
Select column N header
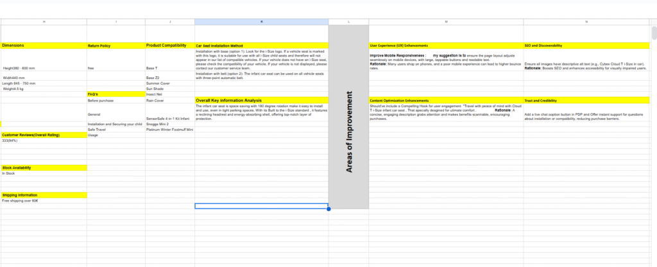click(x=586, y=22)
